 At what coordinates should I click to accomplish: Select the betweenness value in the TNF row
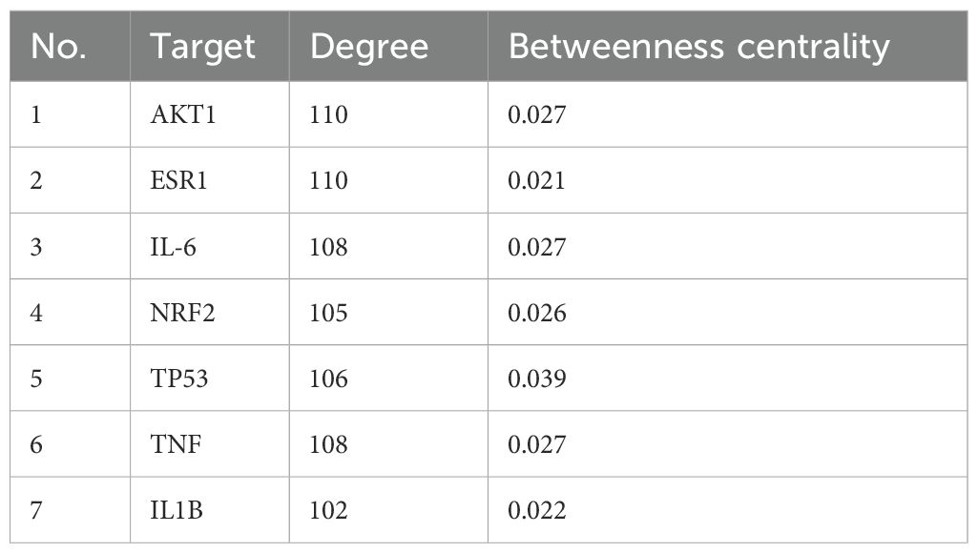[x=536, y=445]
